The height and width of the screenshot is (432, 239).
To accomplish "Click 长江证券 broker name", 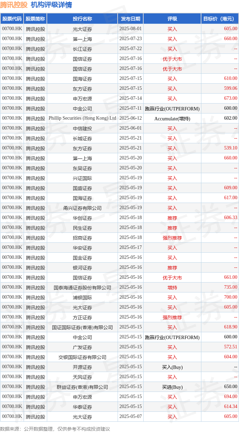I will click(x=82, y=49).
